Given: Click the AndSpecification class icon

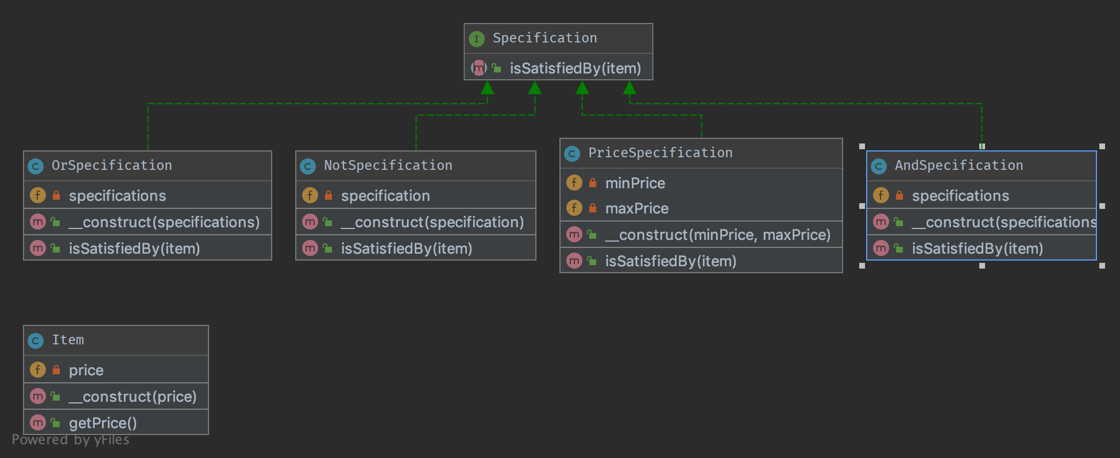Looking at the screenshot, I should pos(879,166).
